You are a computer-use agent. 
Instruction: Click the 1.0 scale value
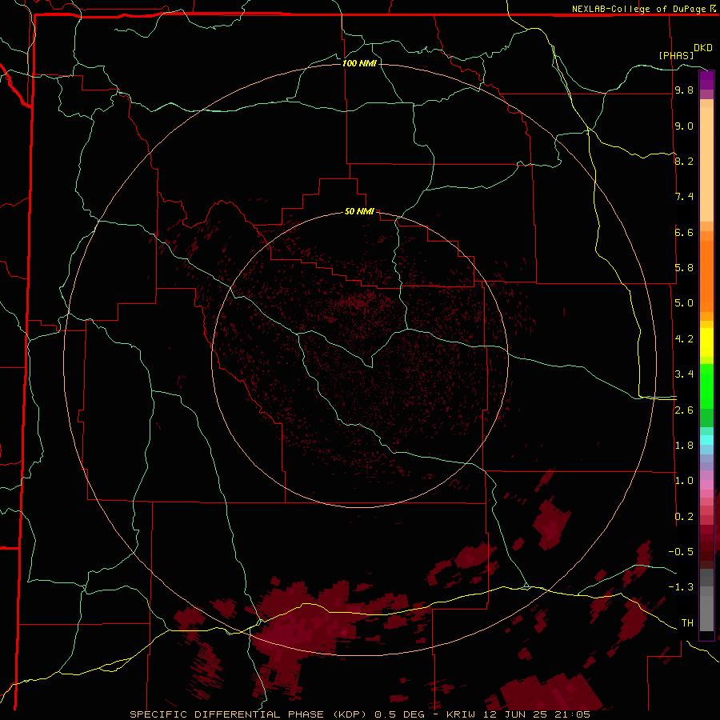pos(684,481)
